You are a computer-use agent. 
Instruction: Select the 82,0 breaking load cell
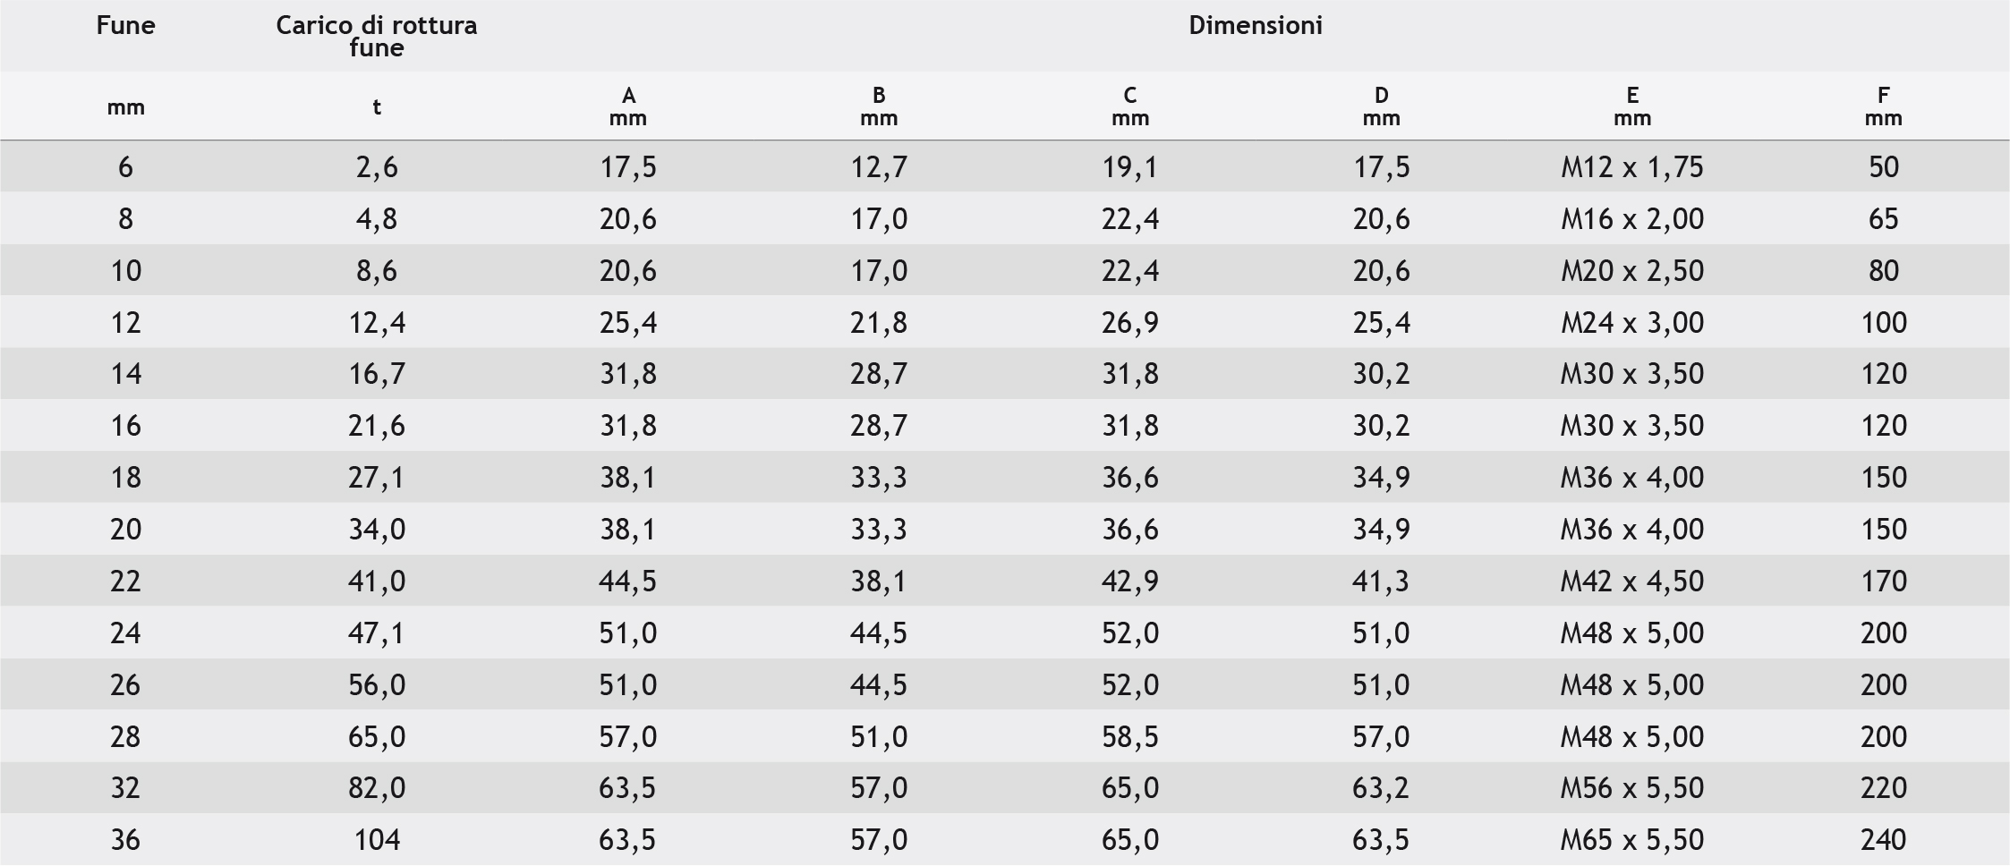point(377,788)
